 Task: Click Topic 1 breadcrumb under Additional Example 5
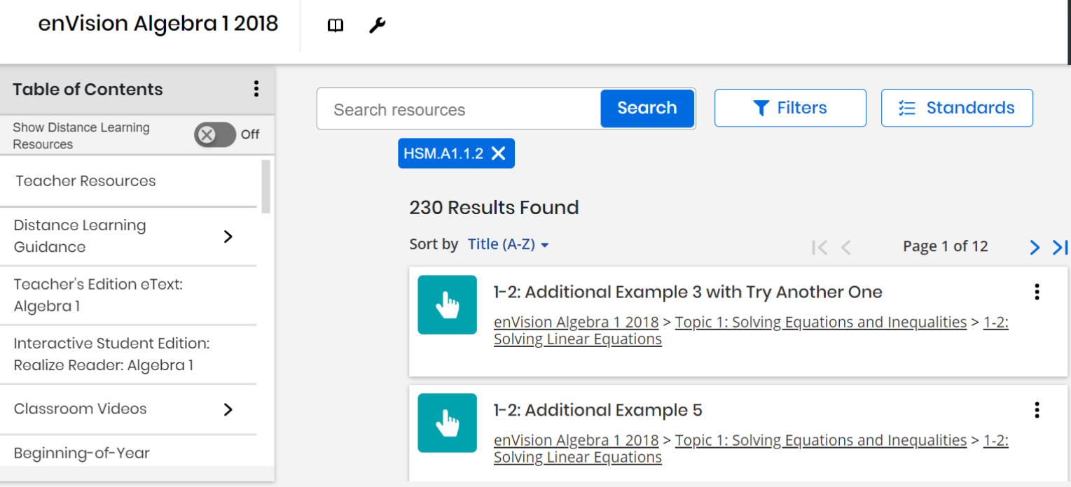821,441
